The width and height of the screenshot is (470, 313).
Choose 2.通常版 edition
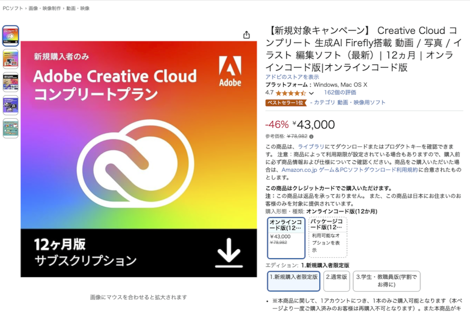point(337,281)
